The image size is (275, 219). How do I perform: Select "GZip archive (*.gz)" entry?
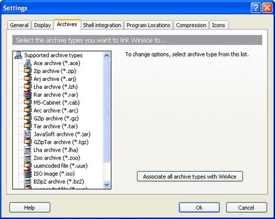tap(56, 119)
